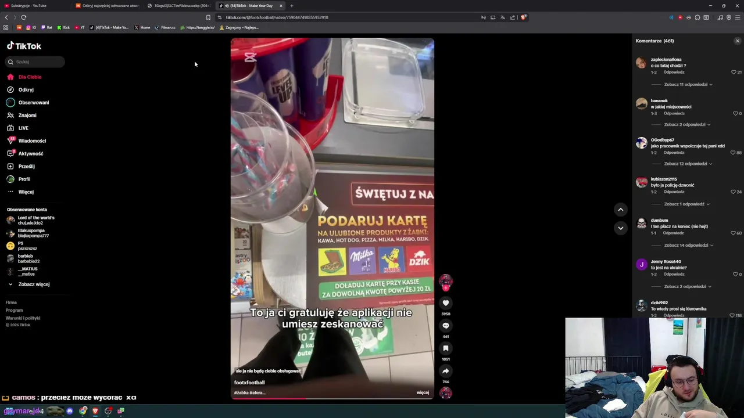744x418 pixels.
Task: Focus the Szukaj search field
Action: [35, 62]
